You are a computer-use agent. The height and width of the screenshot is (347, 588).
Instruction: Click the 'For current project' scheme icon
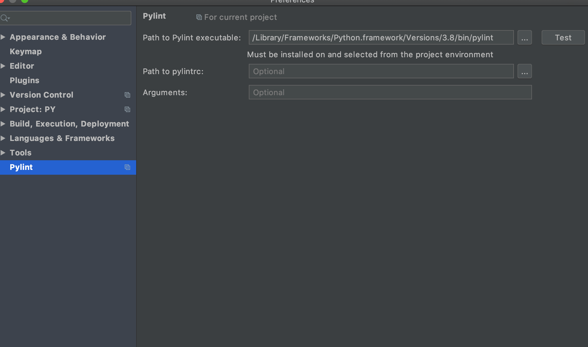[x=199, y=17]
